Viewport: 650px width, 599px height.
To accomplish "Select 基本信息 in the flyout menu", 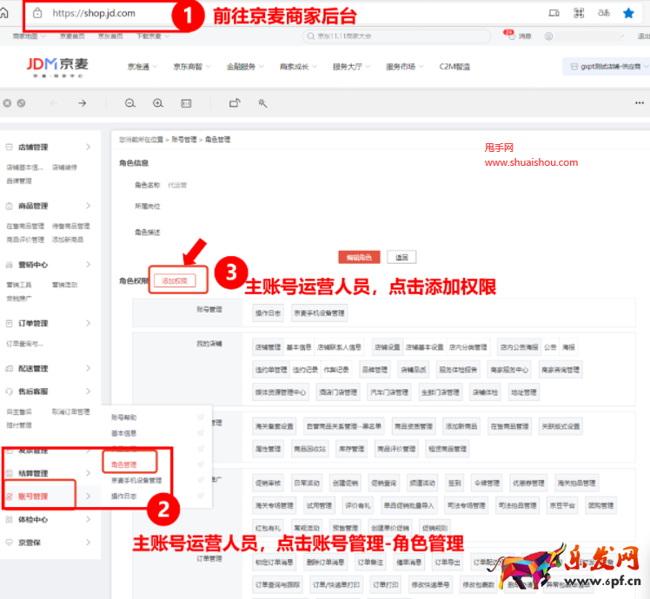I will coord(124,433).
